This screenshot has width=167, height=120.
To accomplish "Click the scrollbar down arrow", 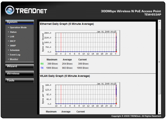I will 159,113.
